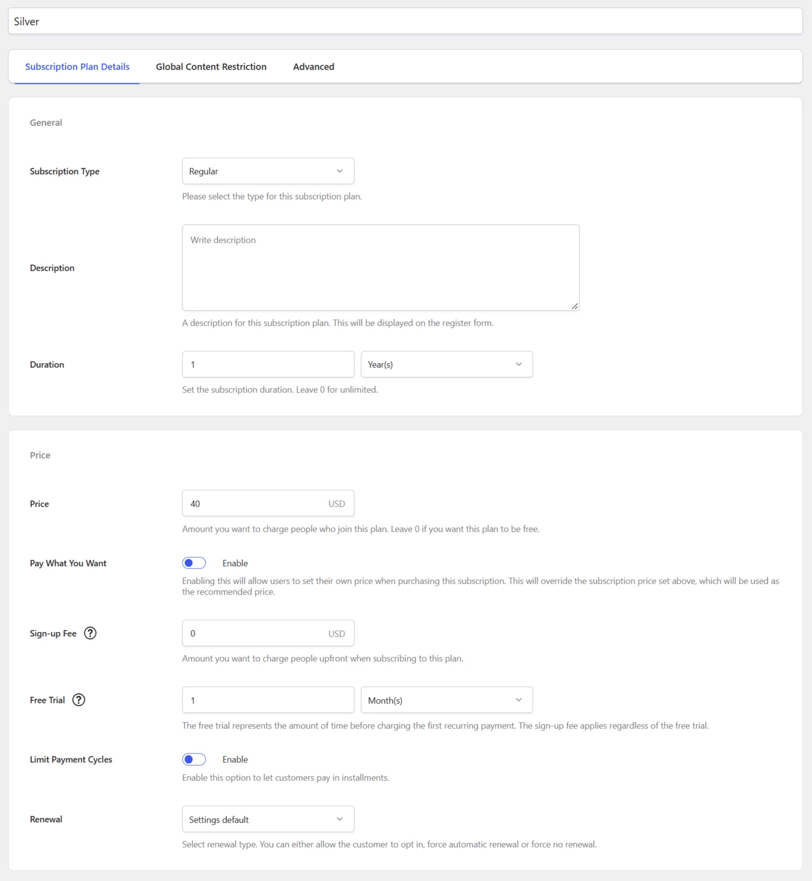
Task: Click the Description field label
Action: coord(52,268)
